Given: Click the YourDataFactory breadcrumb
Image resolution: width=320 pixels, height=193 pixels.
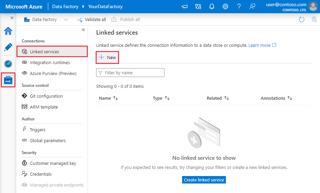Looking at the screenshot, I should coord(105,6).
